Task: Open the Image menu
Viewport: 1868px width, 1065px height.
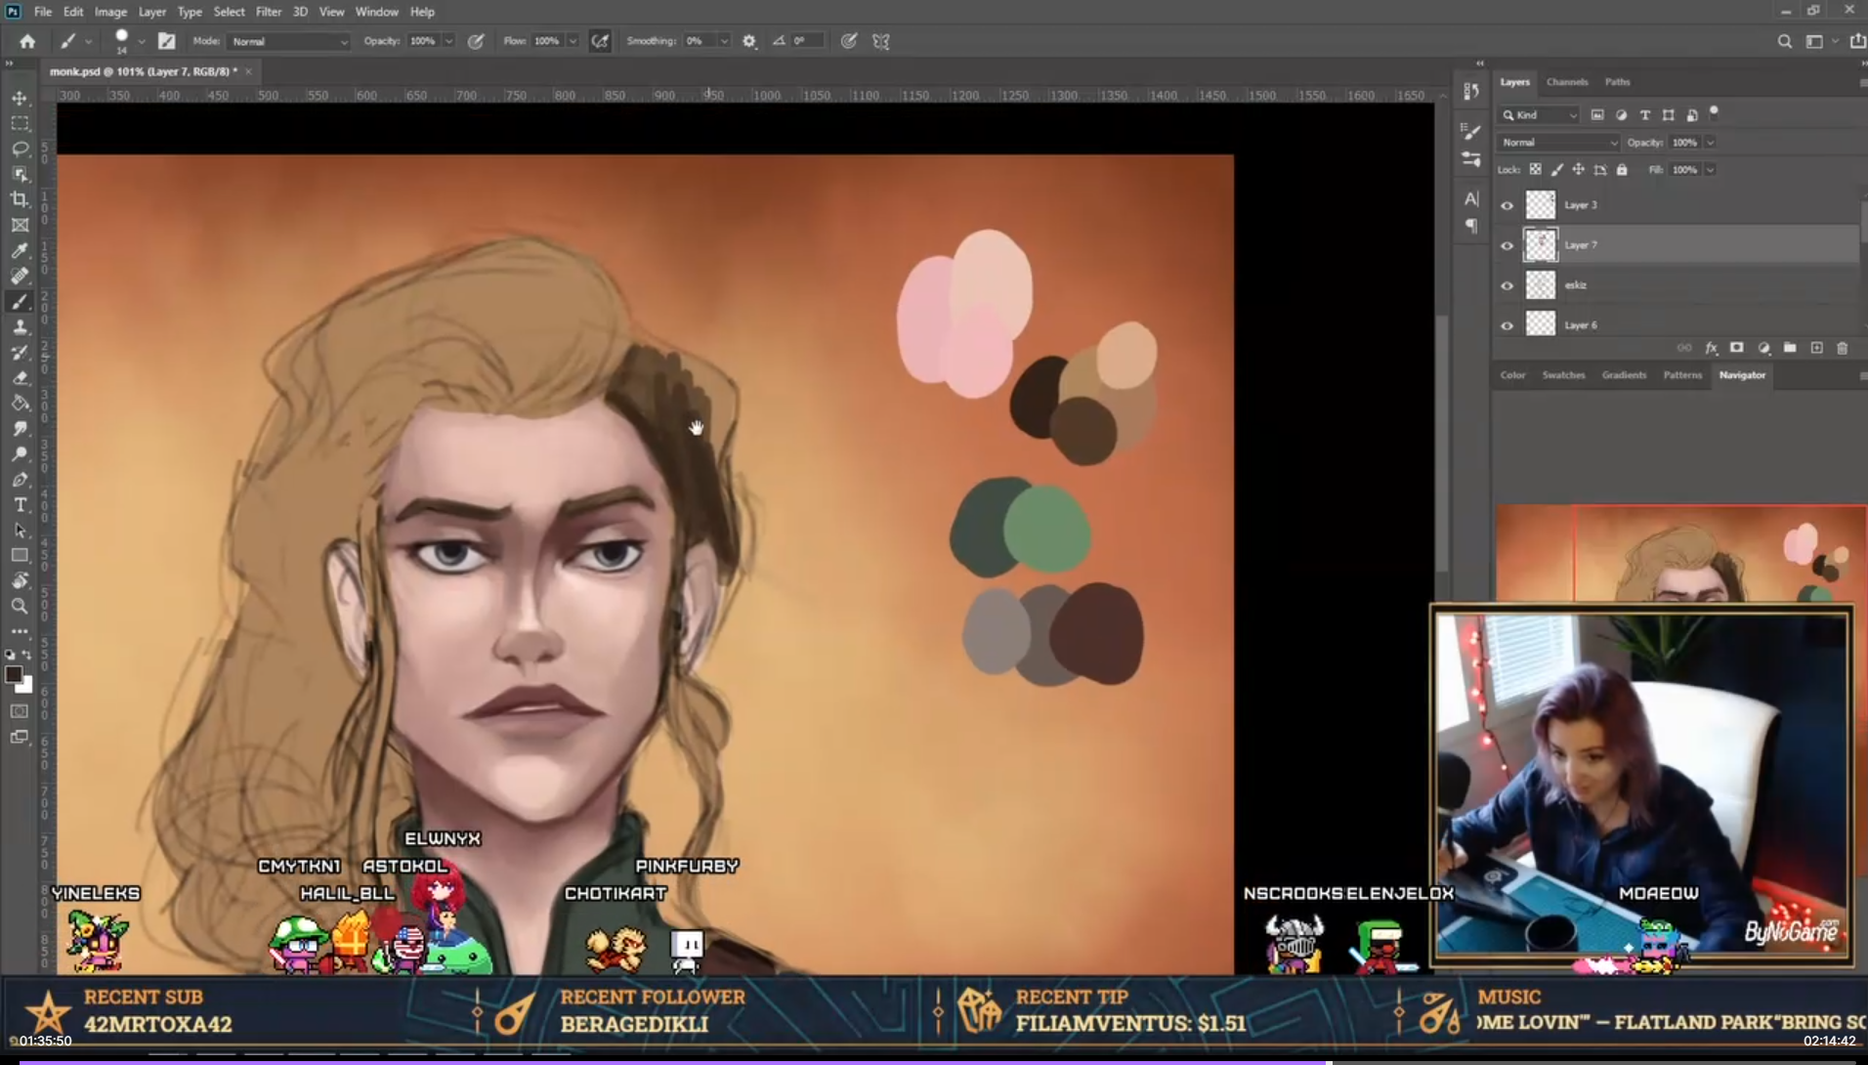Action: click(110, 12)
